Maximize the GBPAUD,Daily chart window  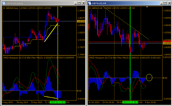[x=80, y=3]
